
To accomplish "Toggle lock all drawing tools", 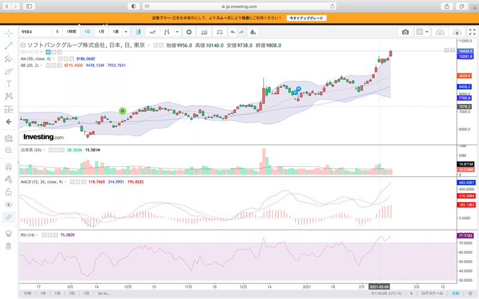I will [x=8, y=192].
